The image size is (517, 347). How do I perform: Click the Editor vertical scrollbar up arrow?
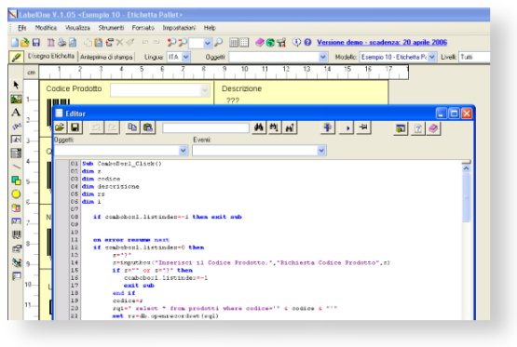click(x=466, y=168)
